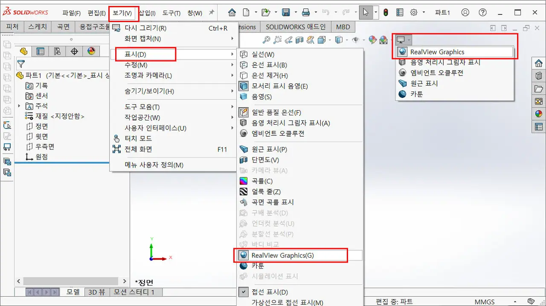
Task: Expand 도구 모음(T) submenu
Action: [x=173, y=107]
